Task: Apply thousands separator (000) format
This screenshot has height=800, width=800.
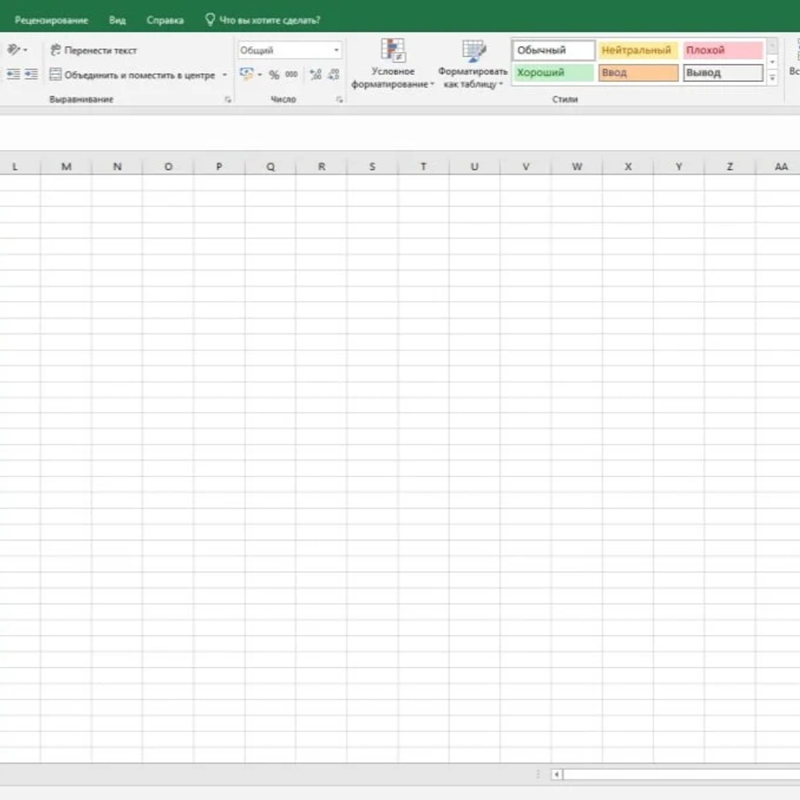Action: pos(291,75)
